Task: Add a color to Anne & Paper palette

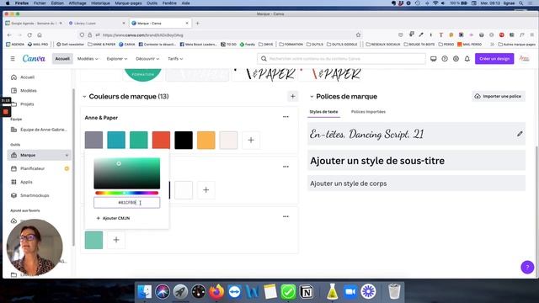Action: click(251, 141)
